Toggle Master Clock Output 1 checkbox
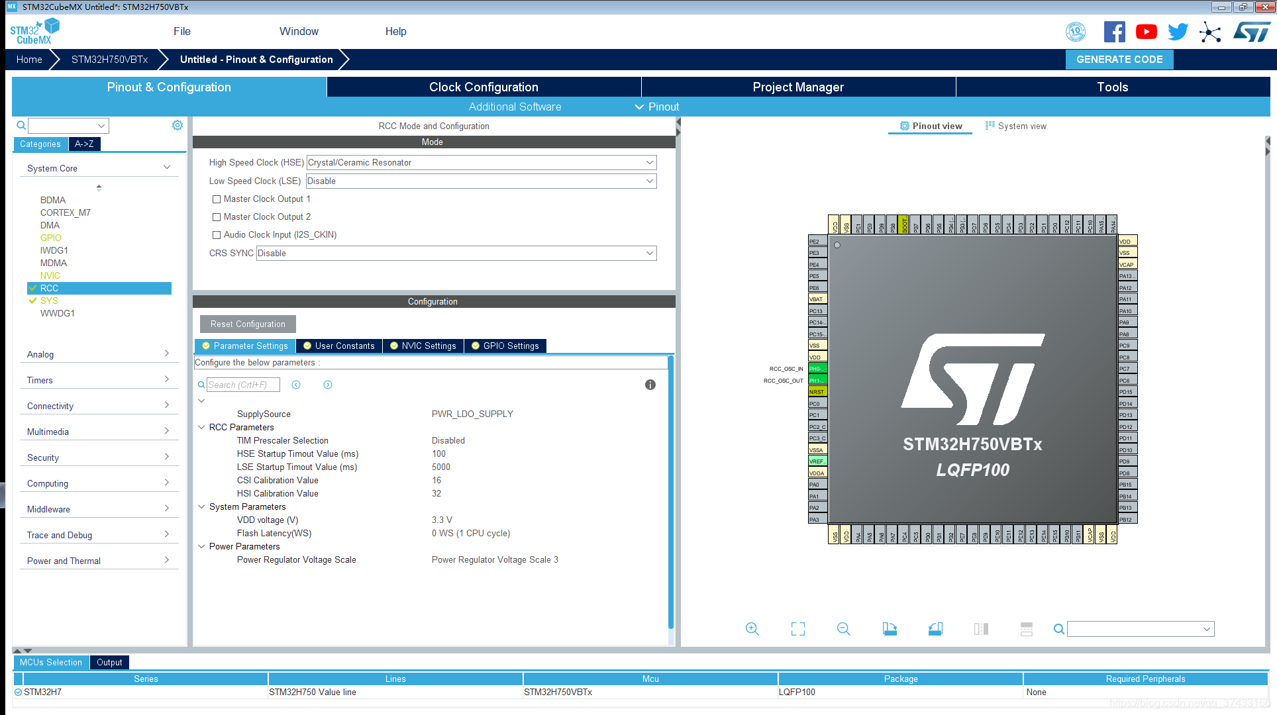1277x715 pixels. pyautogui.click(x=216, y=198)
